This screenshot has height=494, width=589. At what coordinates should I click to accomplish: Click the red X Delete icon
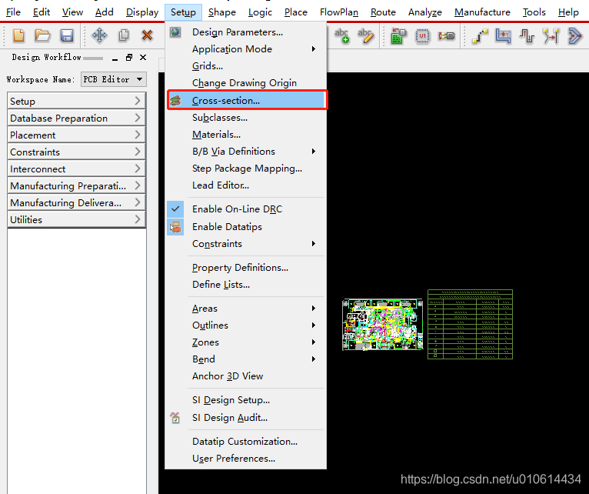pos(147,35)
